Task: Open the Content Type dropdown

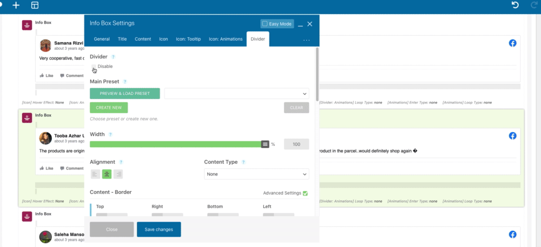Action: [256, 174]
